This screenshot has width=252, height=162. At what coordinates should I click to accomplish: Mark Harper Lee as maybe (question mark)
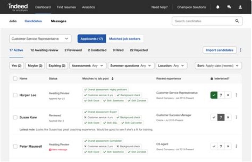tap(221, 95)
